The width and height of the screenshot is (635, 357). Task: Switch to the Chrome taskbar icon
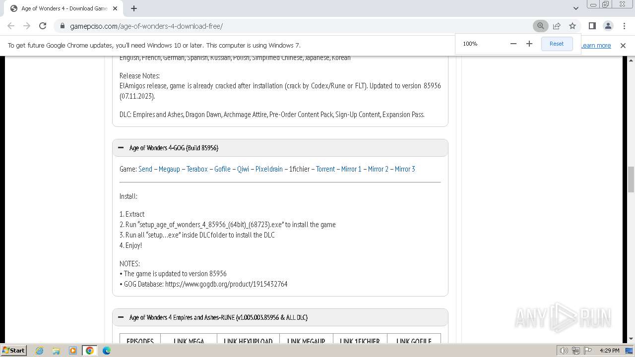tap(90, 351)
